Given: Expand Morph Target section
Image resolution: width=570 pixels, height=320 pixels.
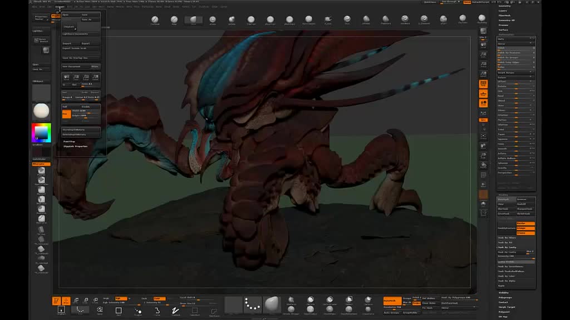Looking at the screenshot, I should click(507, 307).
